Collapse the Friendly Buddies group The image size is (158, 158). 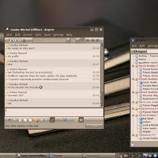point(133,79)
